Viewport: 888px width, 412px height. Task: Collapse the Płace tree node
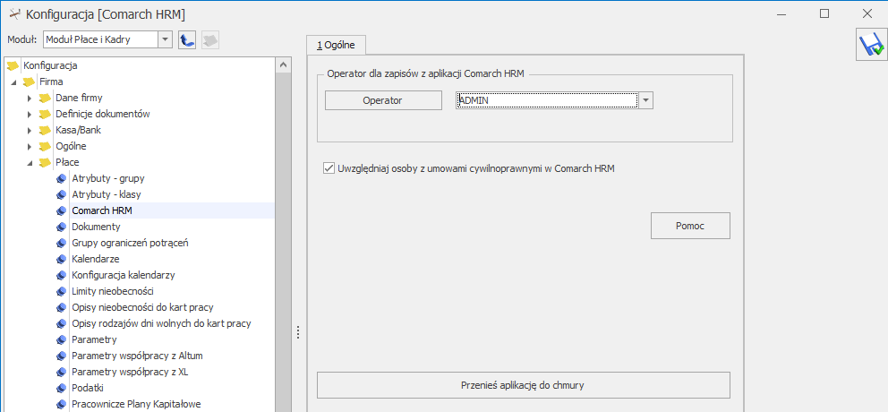pos(30,163)
